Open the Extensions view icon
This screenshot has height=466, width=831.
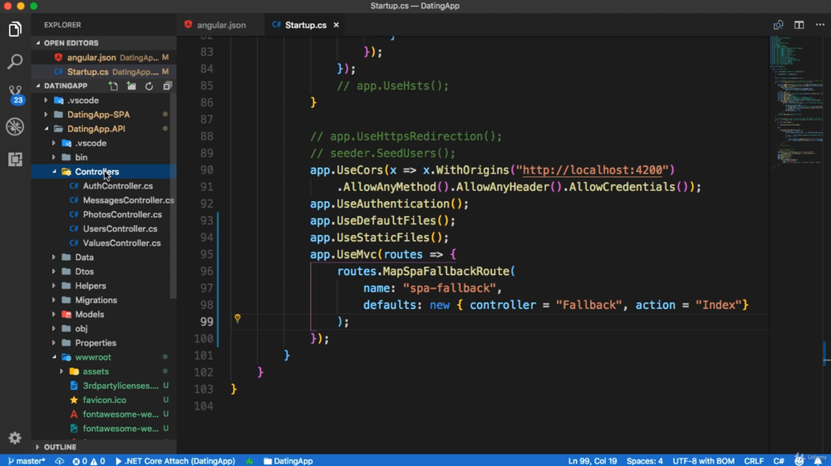(15, 159)
